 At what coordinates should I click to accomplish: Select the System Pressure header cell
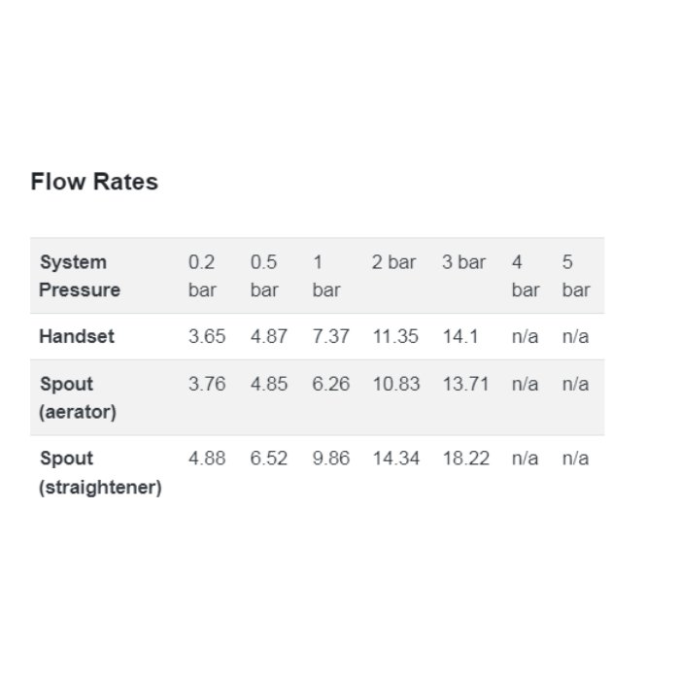coord(80,276)
